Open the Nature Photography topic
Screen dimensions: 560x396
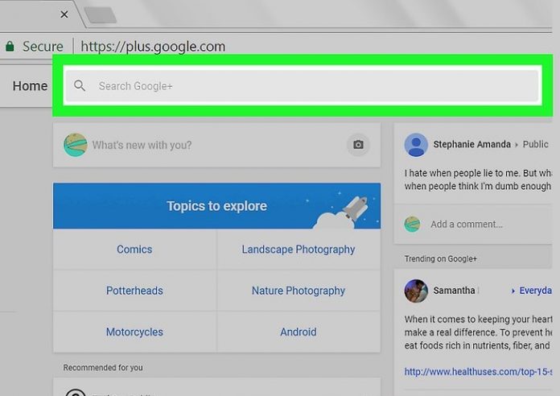tap(299, 291)
